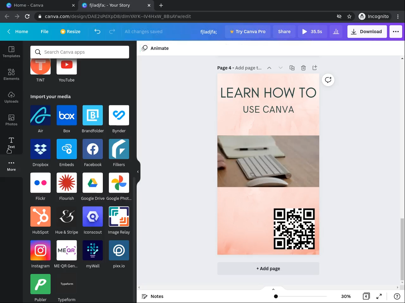The height and width of the screenshot is (303, 405).
Task: Open the Filkers app
Action: click(119, 149)
